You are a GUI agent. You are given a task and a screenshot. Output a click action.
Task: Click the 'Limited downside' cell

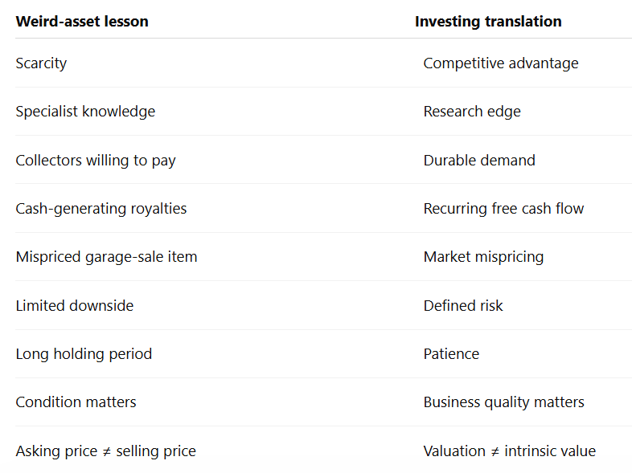(75, 305)
